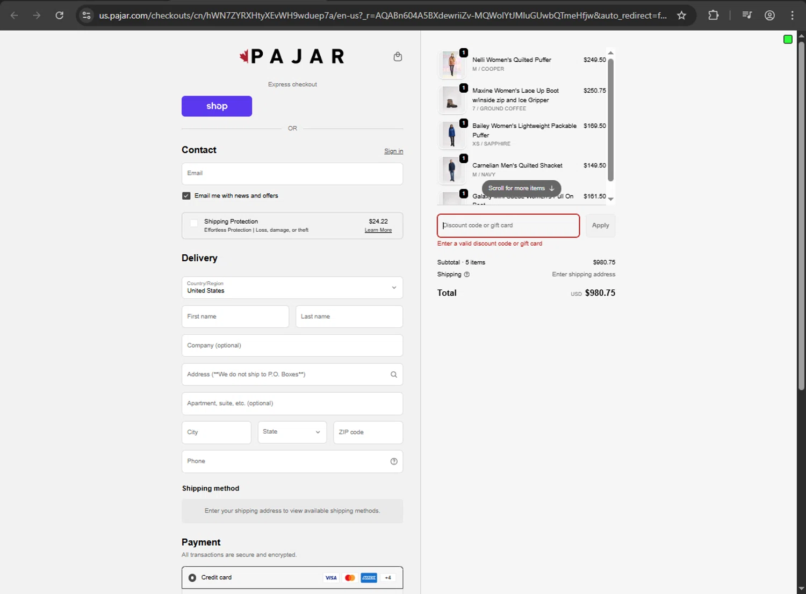Click the Shipping help question icon
806x594 pixels.
point(466,274)
